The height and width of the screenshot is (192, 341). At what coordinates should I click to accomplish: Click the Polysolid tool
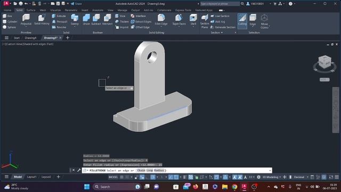point(26,20)
